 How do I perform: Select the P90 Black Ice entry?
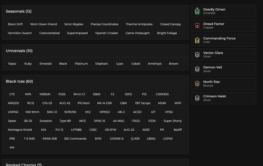point(12,139)
